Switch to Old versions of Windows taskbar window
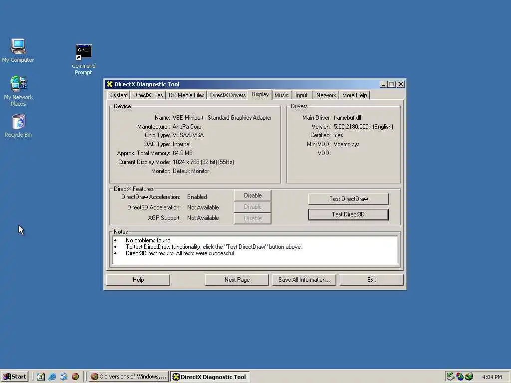The width and height of the screenshot is (511, 383). click(x=129, y=377)
